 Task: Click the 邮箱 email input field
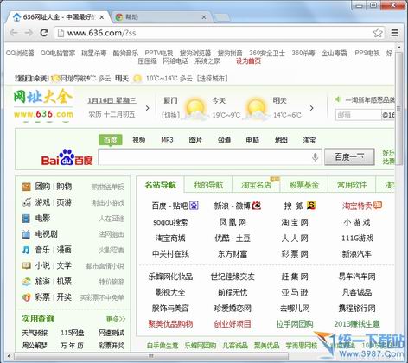coord(359,115)
